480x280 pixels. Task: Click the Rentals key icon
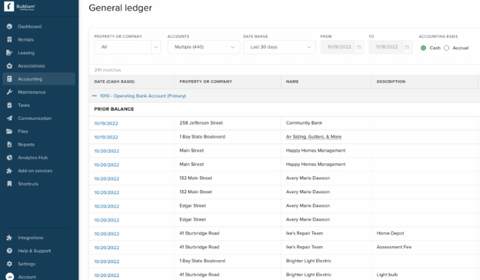pos(9,39)
